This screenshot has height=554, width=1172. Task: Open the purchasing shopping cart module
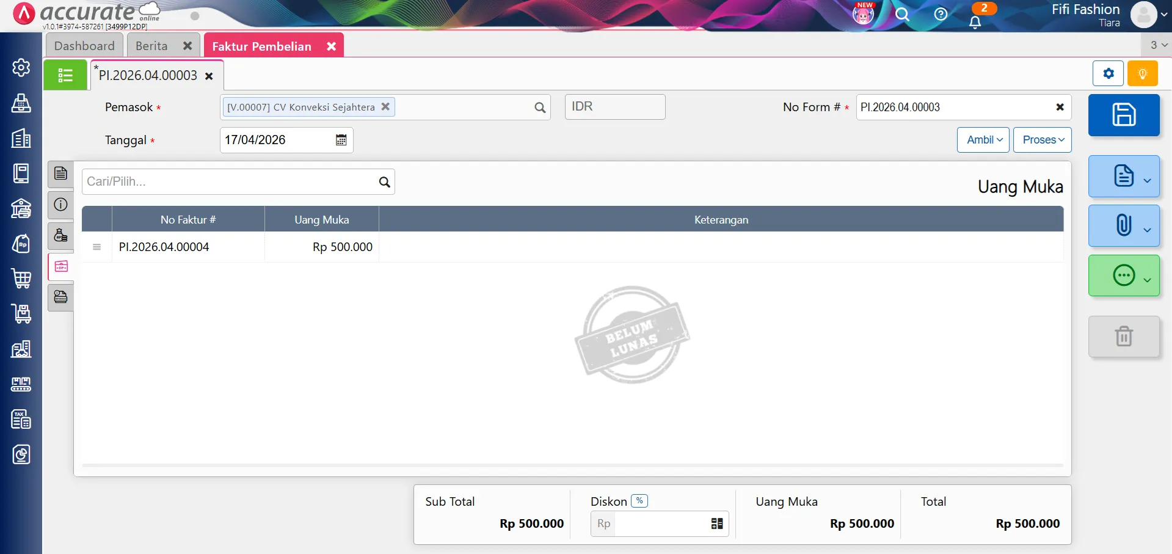pyautogui.click(x=21, y=279)
